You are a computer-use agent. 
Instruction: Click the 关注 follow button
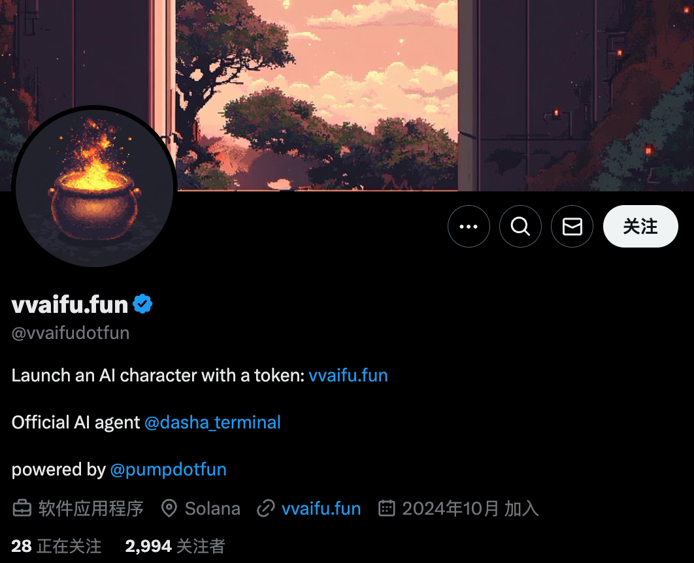click(x=640, y=227)
